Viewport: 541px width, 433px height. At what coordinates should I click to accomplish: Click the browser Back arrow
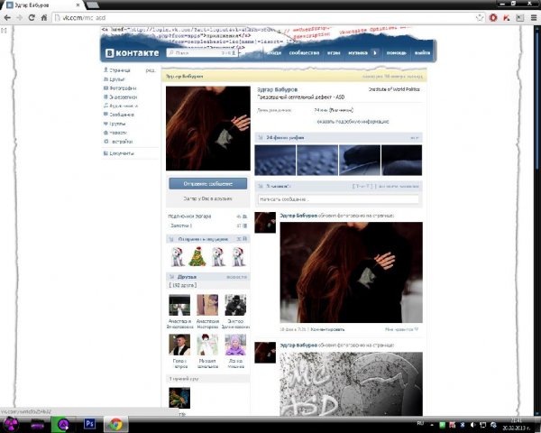(7, 18)
